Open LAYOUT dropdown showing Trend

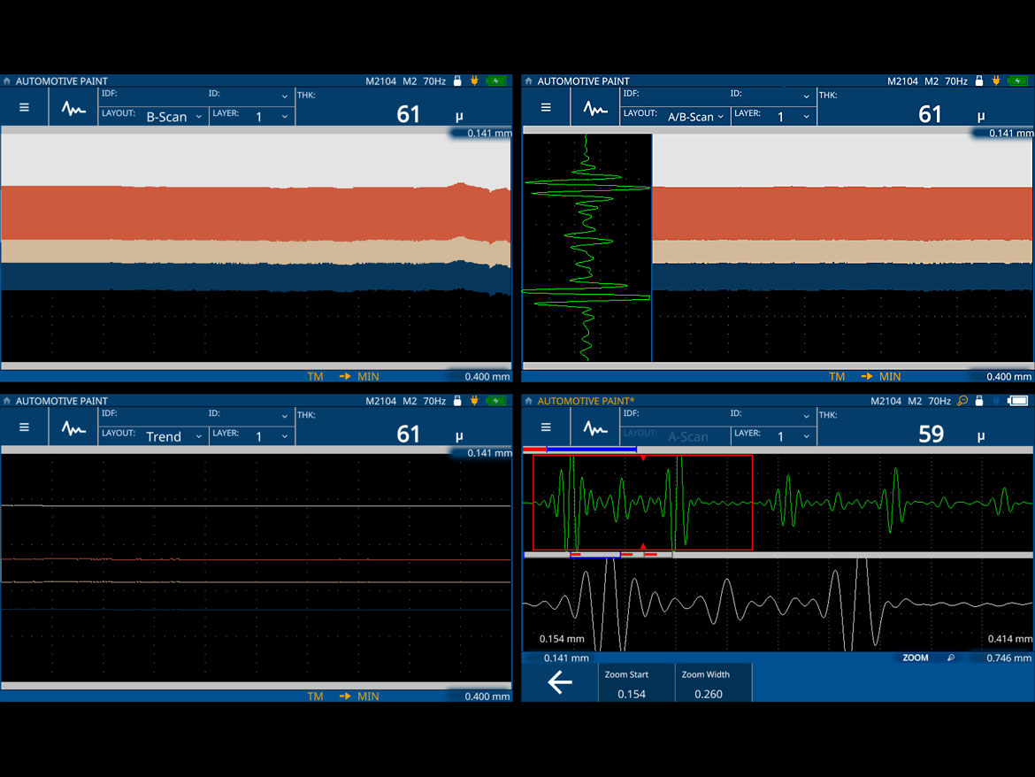tap(173, 436)
